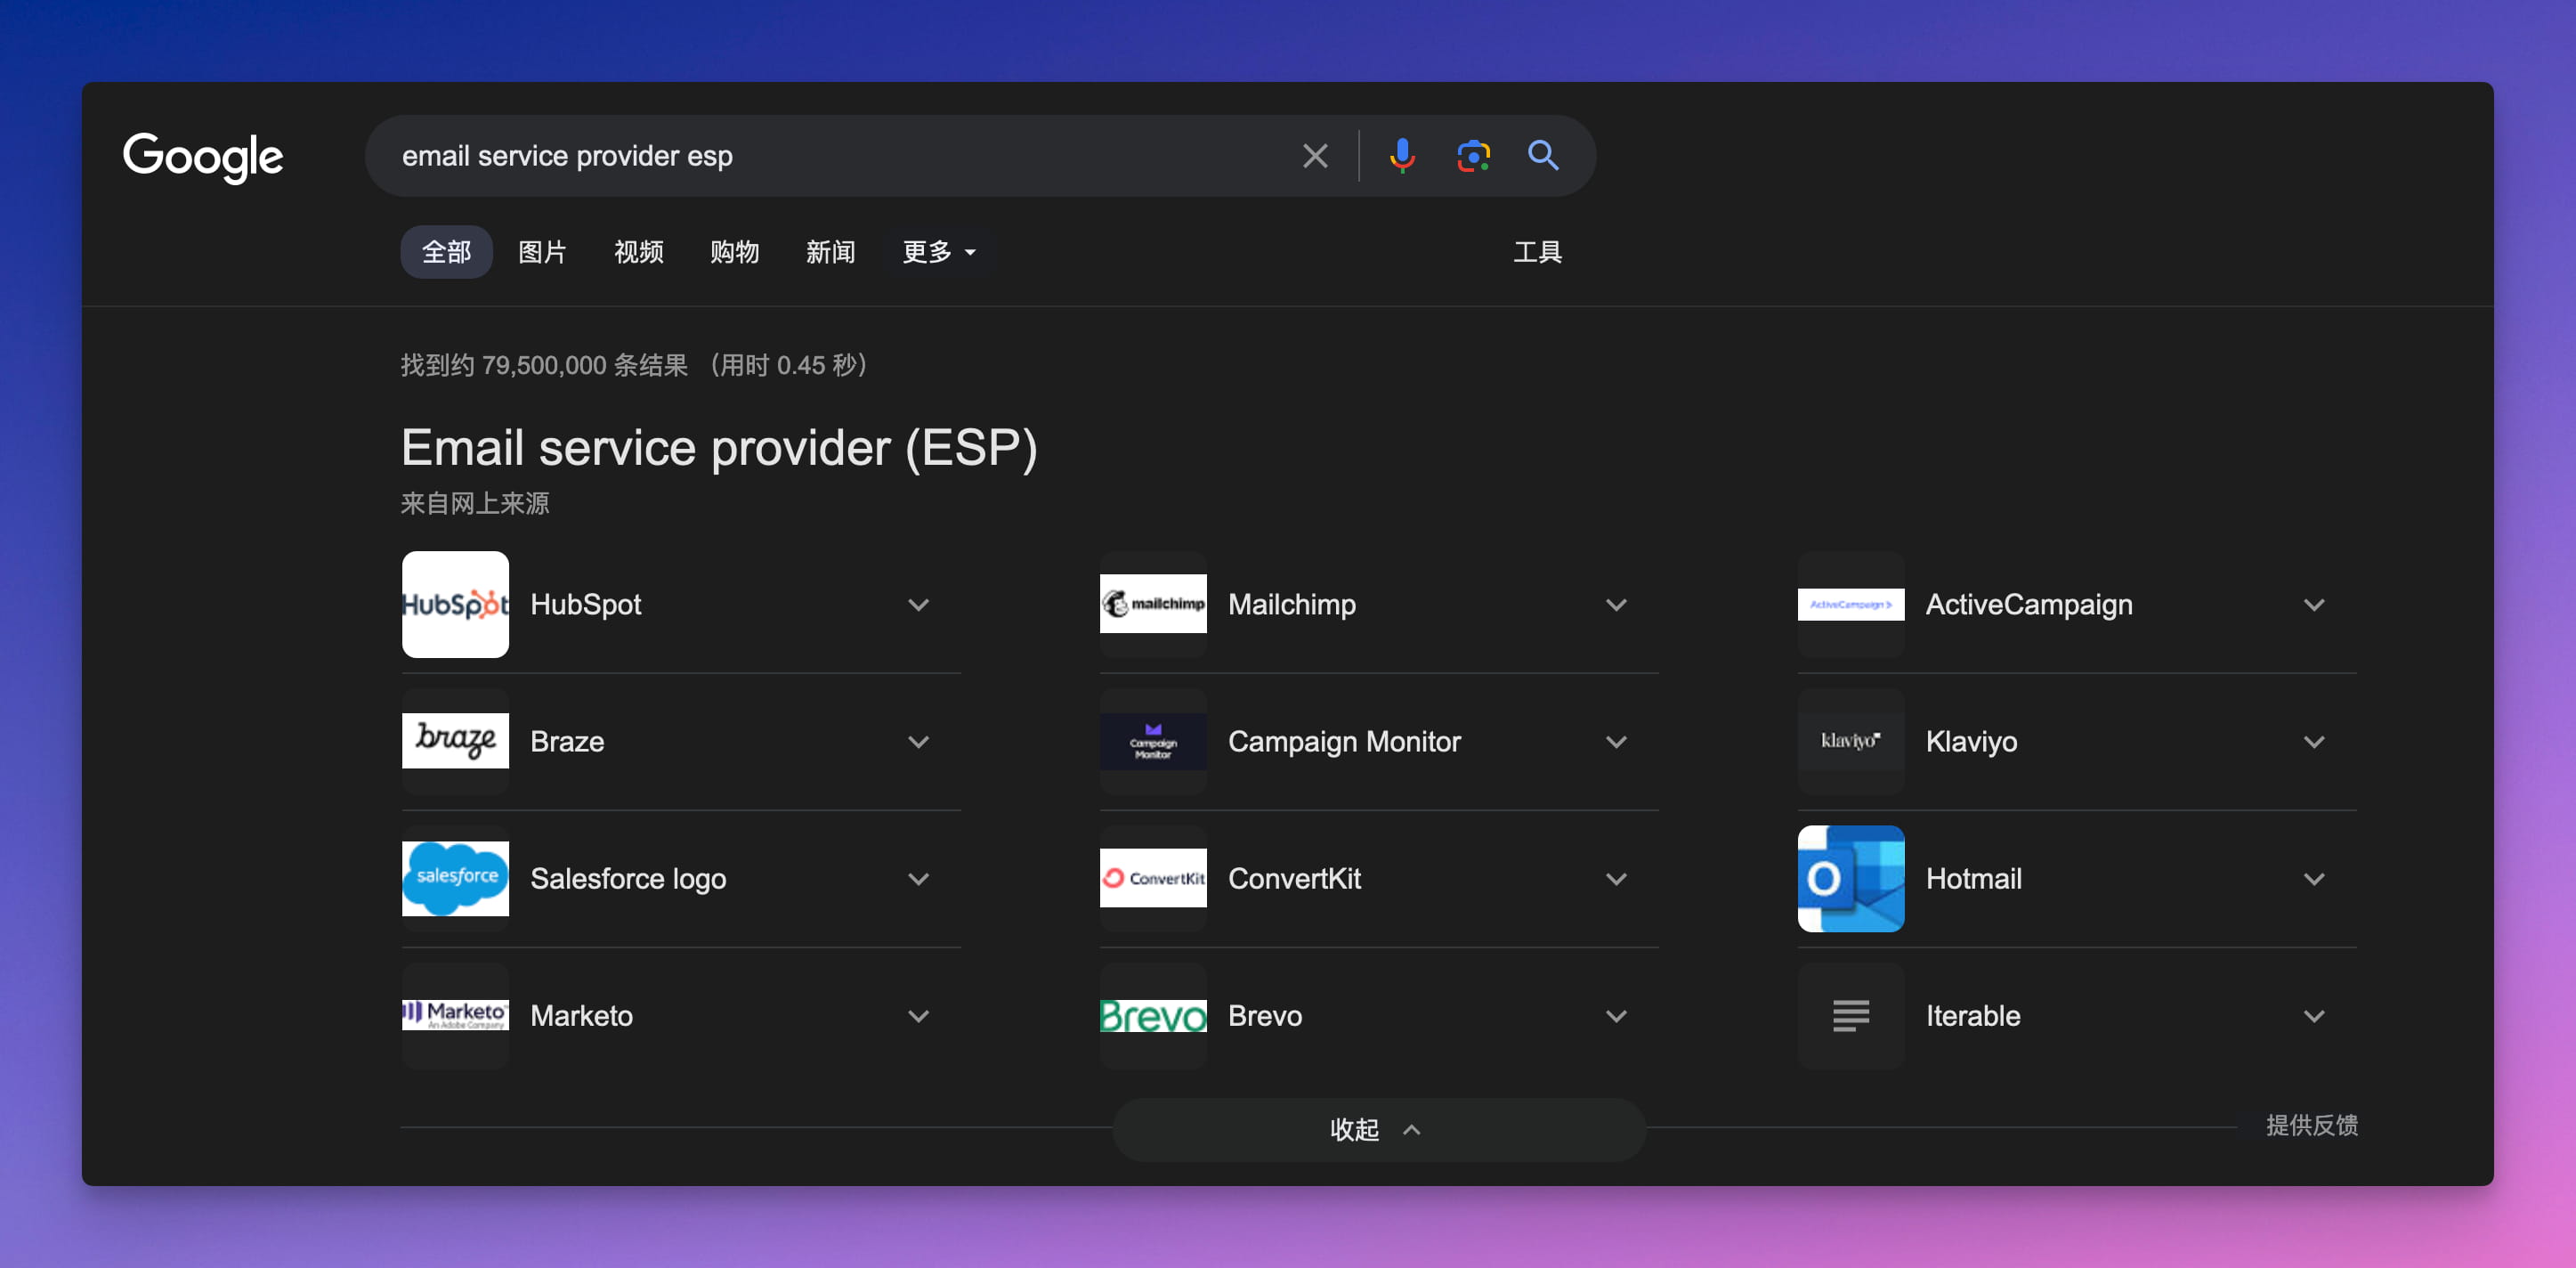2576x1268 pixels.
Task: Collapse the list with 收起 button
Action: point(1378,1129)
